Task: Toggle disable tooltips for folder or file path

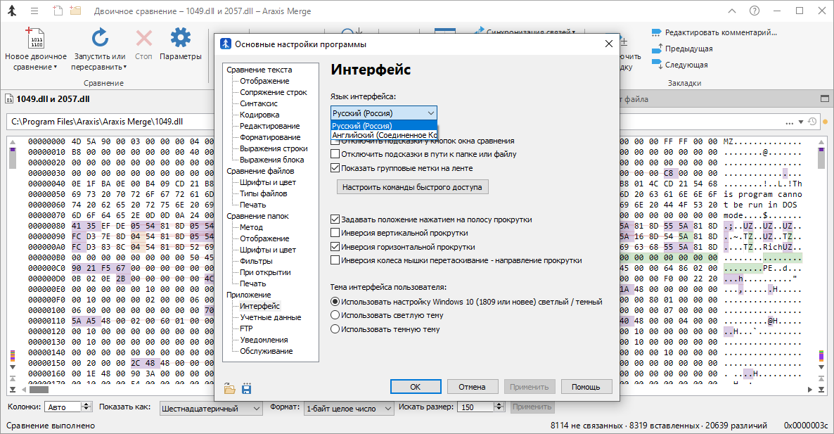Action: [x=335, y=154]
